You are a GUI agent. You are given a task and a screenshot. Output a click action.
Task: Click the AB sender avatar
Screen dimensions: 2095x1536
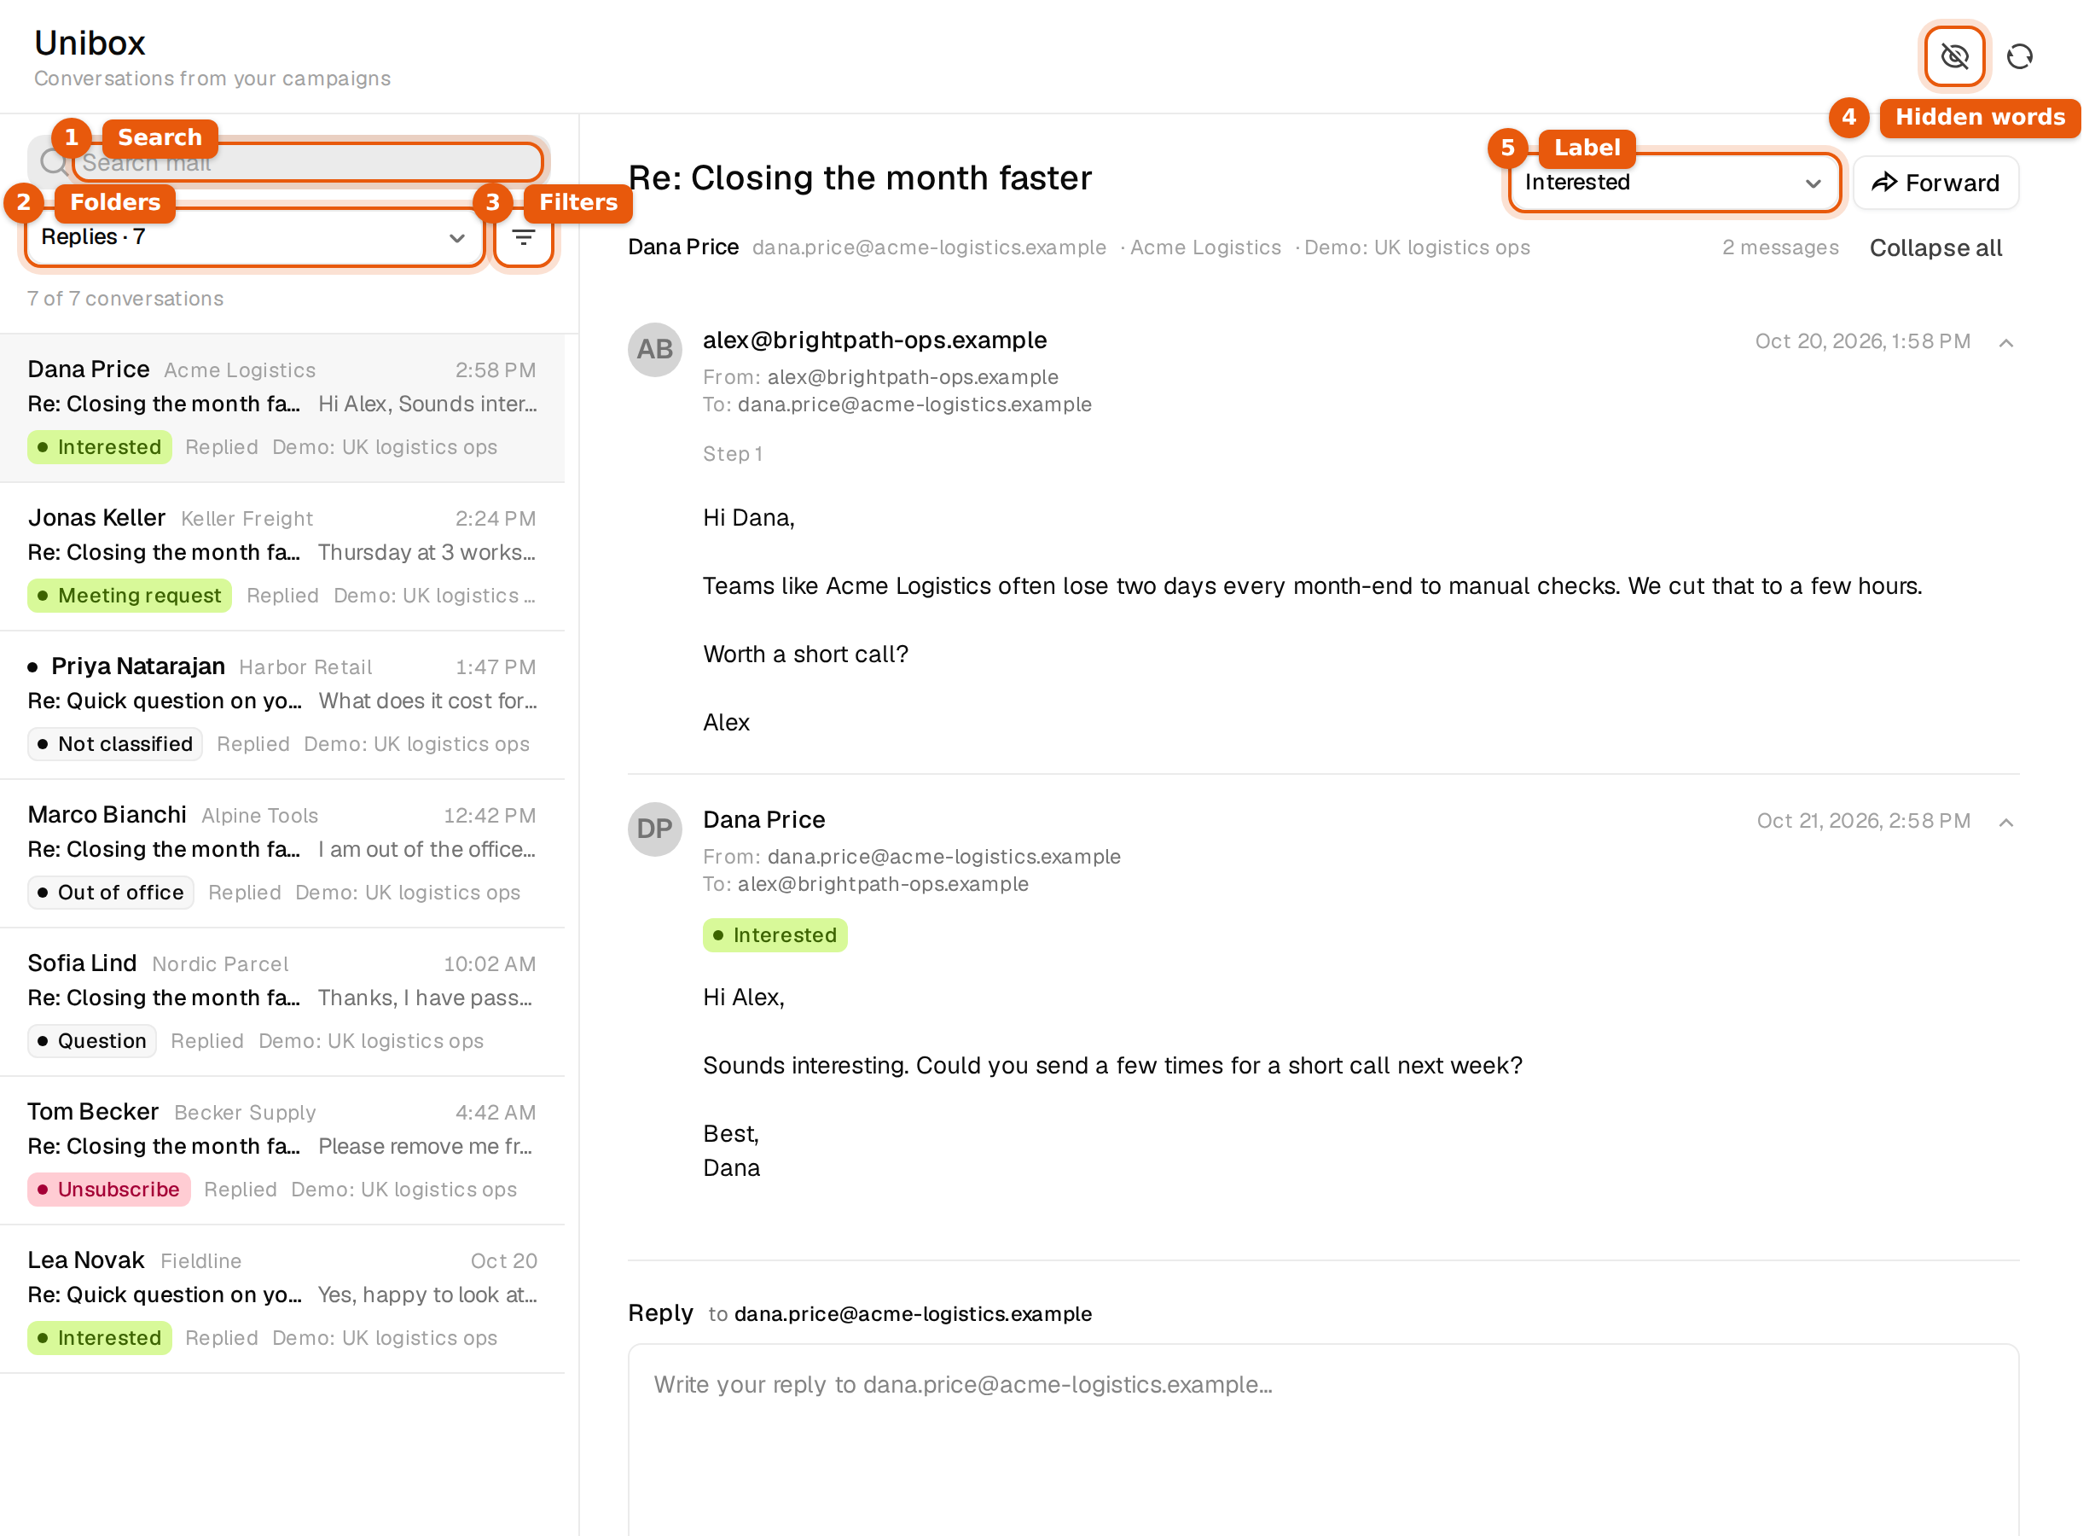(x=654, y=350)
